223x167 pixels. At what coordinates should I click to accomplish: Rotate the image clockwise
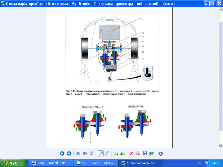point(116,153)
